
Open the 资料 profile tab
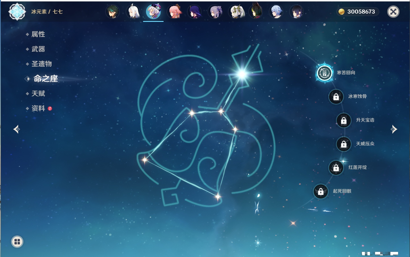(38, 108)
